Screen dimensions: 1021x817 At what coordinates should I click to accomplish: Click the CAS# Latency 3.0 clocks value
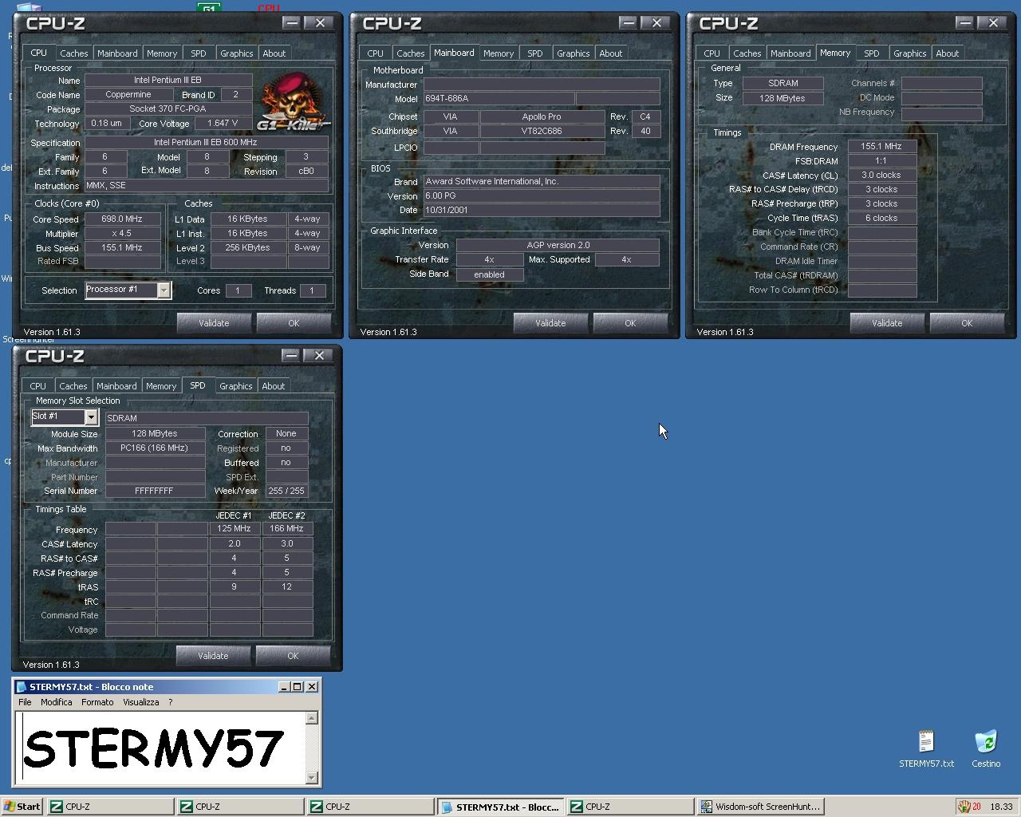(881, 176)
